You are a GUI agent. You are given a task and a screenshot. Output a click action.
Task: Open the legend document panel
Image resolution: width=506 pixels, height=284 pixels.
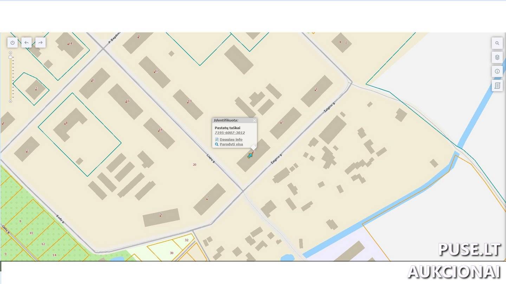click(497, 85)
